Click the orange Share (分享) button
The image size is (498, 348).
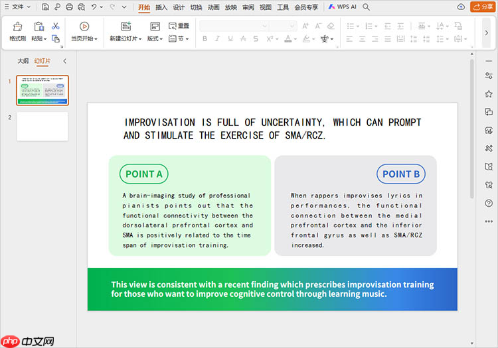pyautogui.click(x=482, y=7)
